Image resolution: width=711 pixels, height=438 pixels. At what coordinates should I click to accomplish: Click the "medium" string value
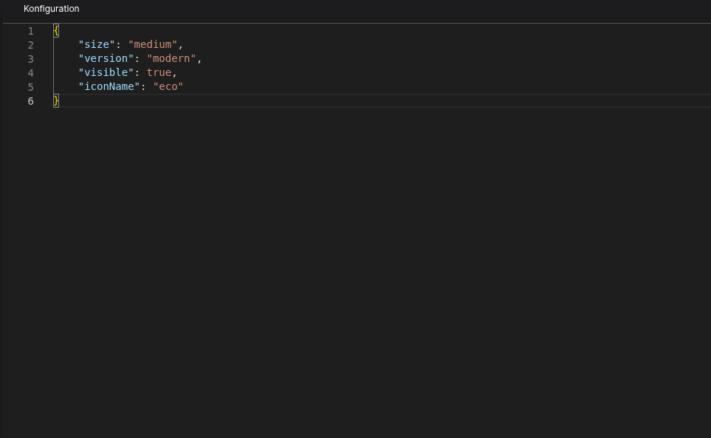click(x=153, y=45)
